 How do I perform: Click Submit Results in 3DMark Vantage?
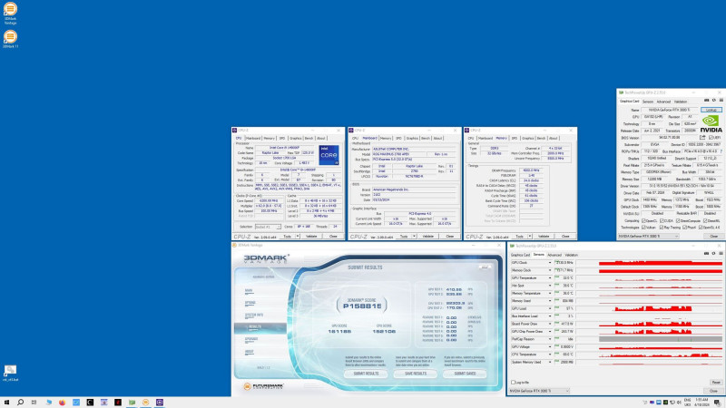(366, 374)
